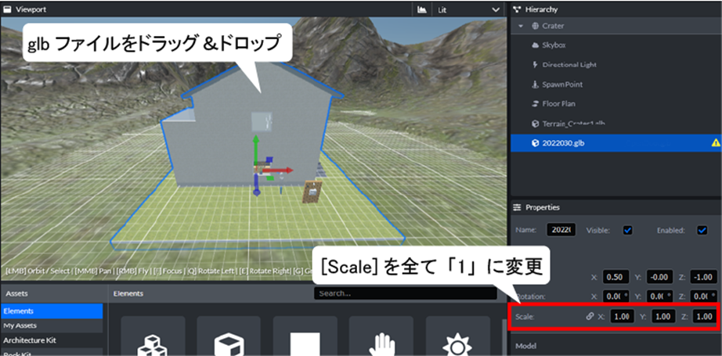Open the My Assets category

coord(20,325)
